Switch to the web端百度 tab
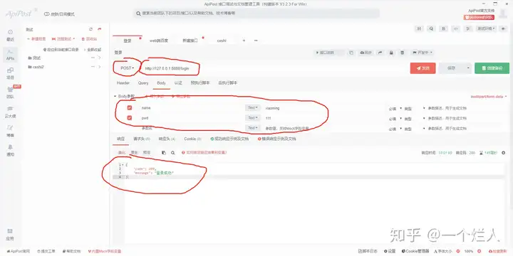Screen dimensions: 513x256 [159, 41]
